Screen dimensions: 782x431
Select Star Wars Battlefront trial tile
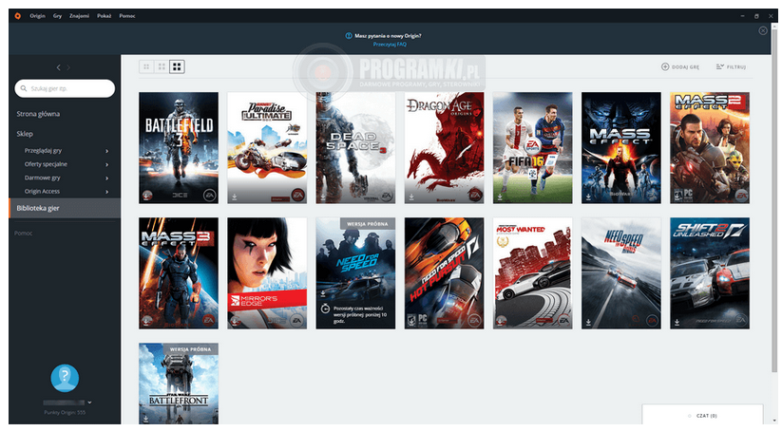tap(179, 384)
